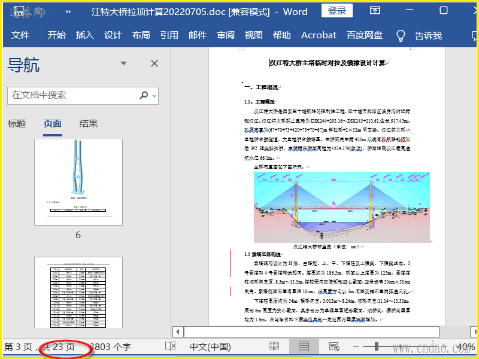Image resolution: width=479 pixels, height=359 pixels.
Task: Click the 中文(中国) language indicator
Action: pyautogui.click(x=210, y=347)
